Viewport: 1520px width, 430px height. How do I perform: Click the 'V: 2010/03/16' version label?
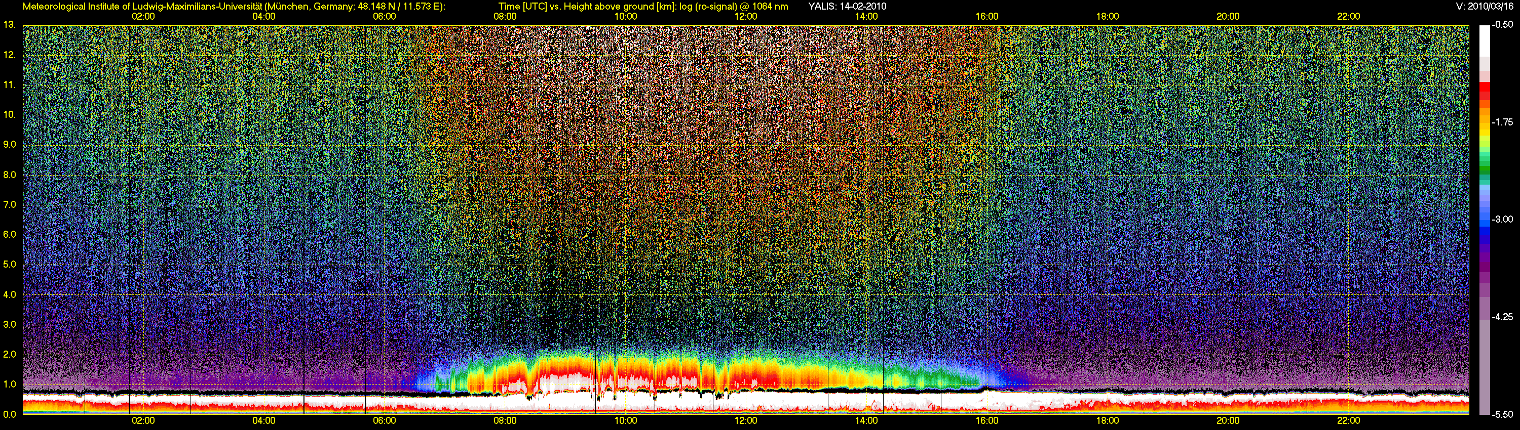click(x=1485, y=7)
